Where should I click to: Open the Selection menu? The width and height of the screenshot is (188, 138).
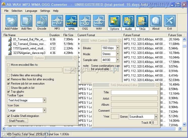point(17,11)
